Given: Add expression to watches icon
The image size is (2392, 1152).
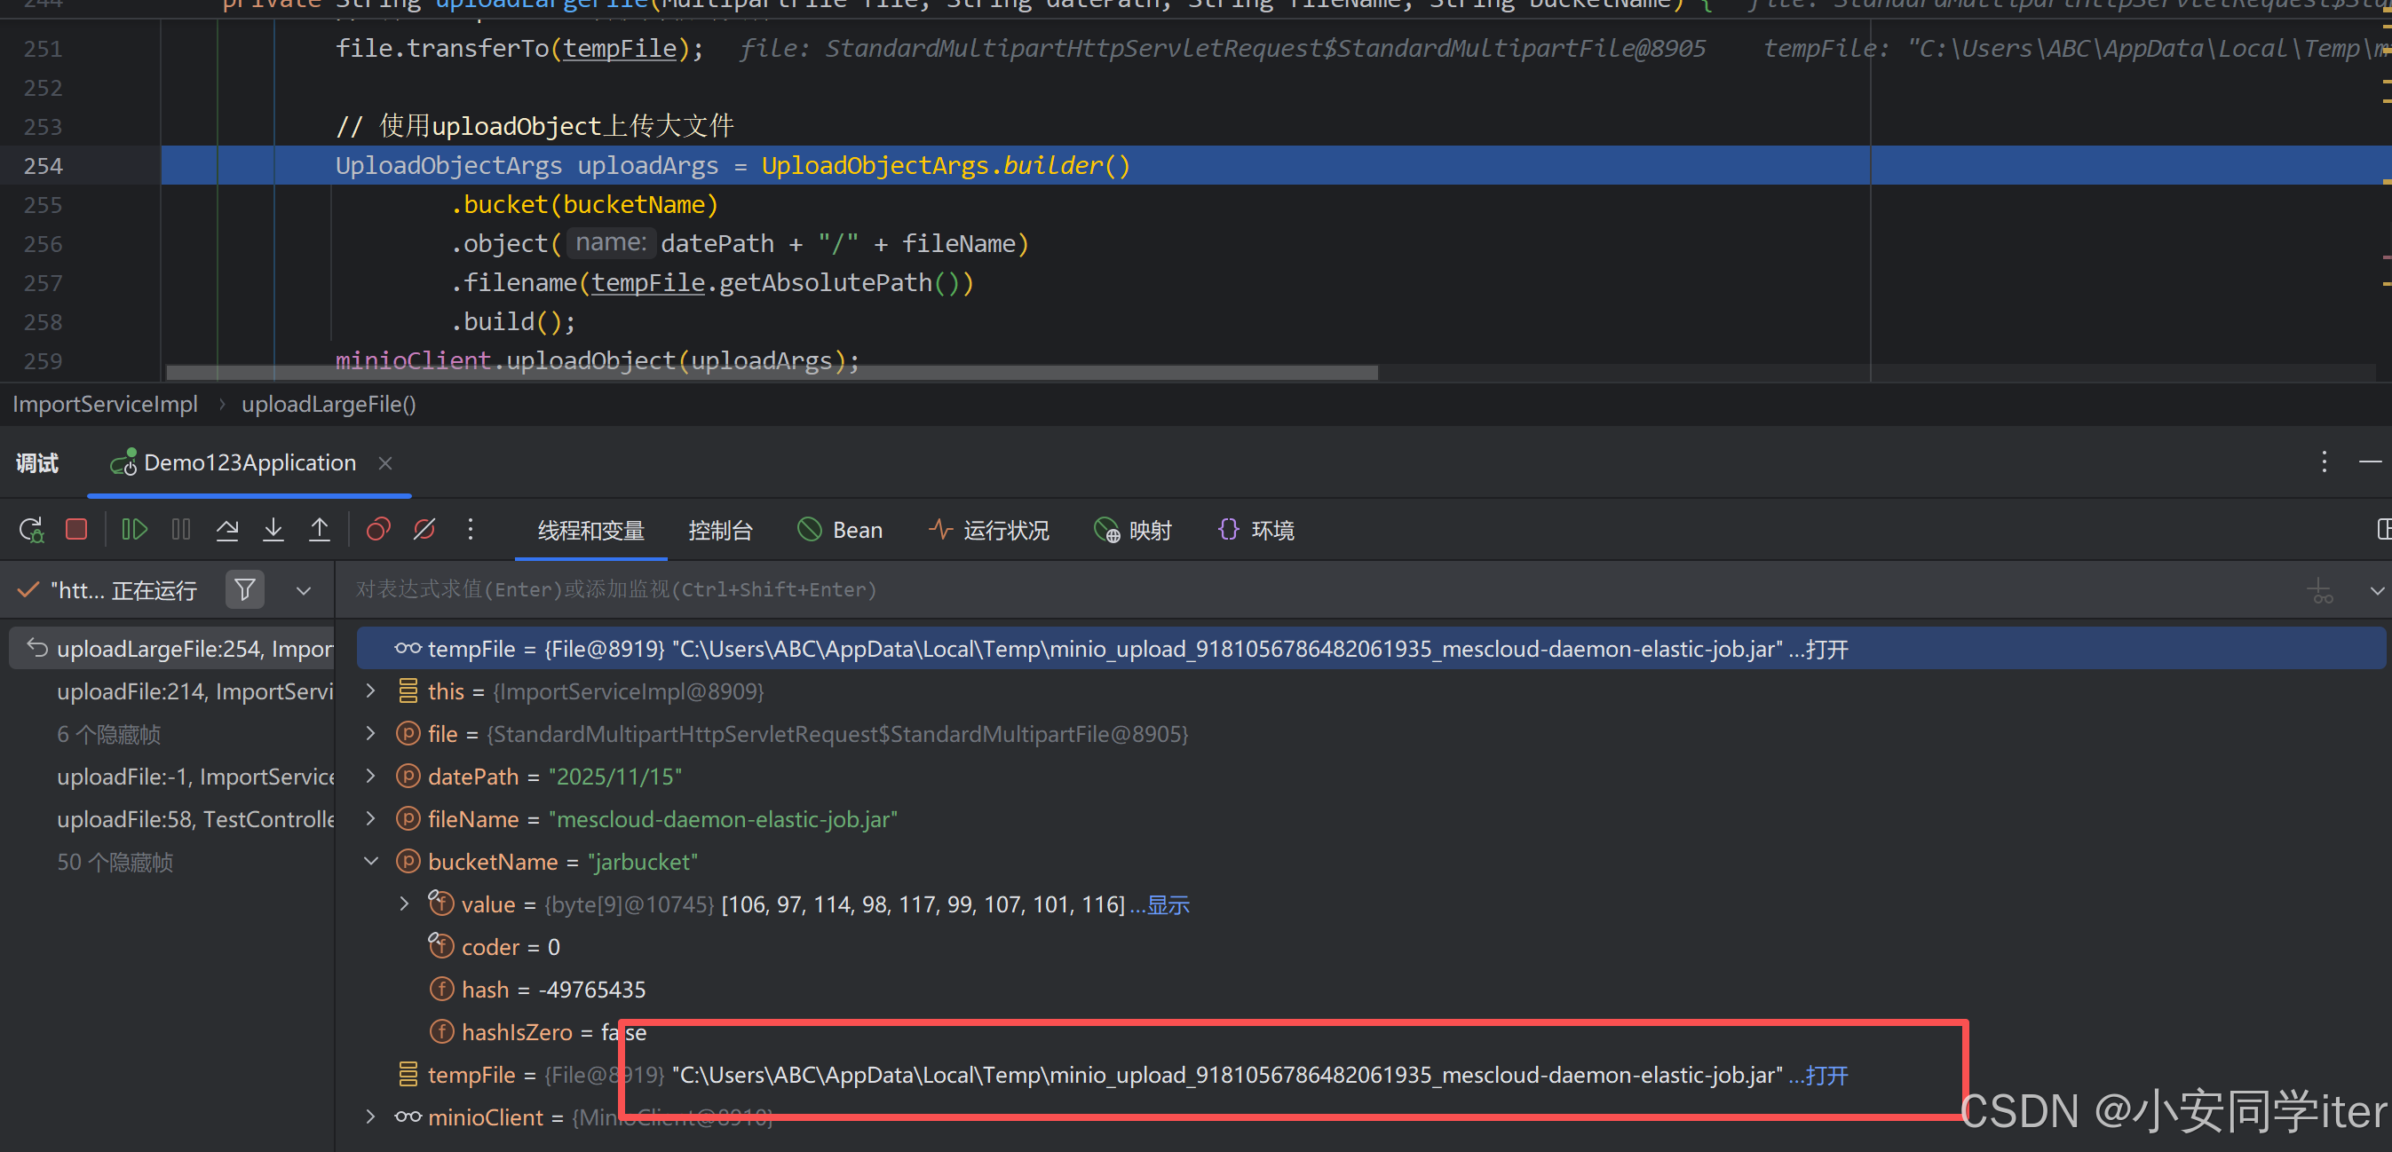Looking at the screenshot, I should pyautogui.click(x=2320, y=590).
